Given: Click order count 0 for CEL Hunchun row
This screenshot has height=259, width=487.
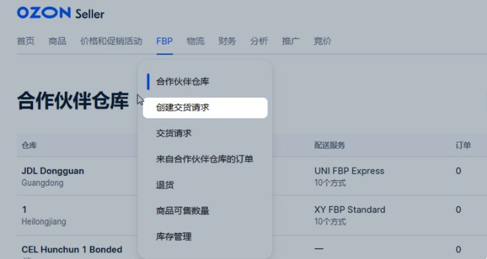Looking at the screenshot, I should [459, 250].
